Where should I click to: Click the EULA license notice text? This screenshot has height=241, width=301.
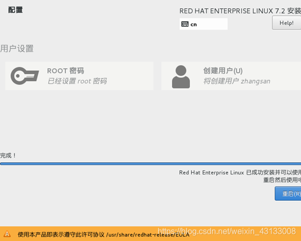pos(104,234)
